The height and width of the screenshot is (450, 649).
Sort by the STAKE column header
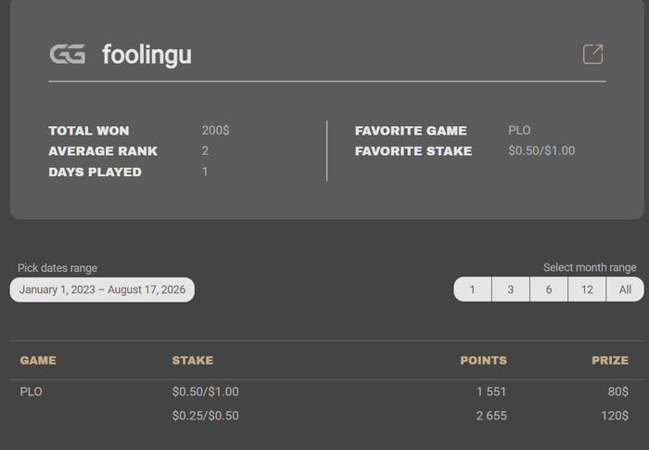coord(193,360)
